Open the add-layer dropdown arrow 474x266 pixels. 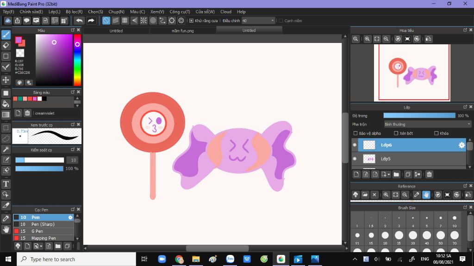[389, 174]
